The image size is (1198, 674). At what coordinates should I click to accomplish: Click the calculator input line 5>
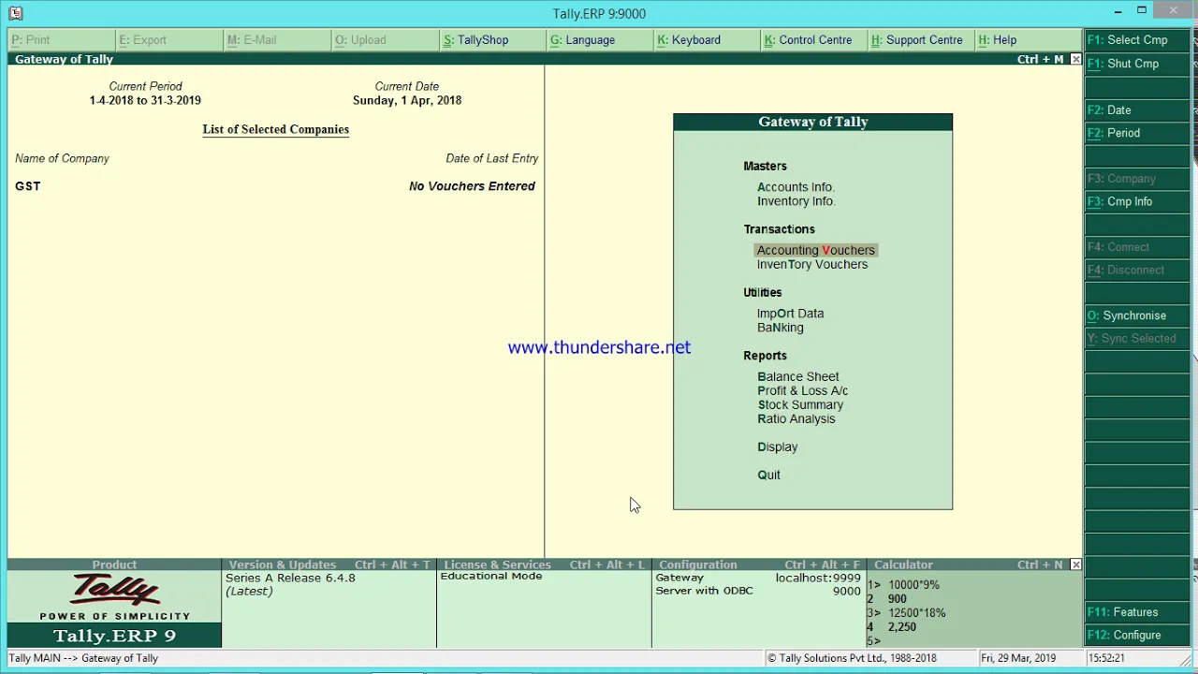[874, 641]
